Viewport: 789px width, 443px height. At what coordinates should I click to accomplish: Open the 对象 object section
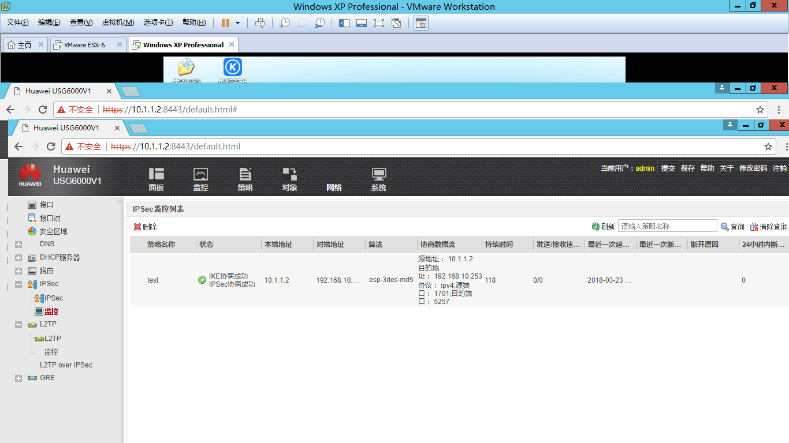click(x=289, y=179)
